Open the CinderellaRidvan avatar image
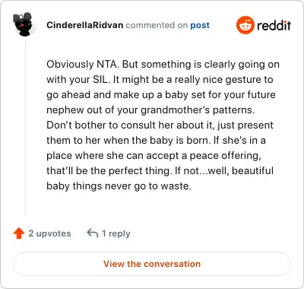The width and height of the screenshot is (304, 289). click(x=23, y=24)
